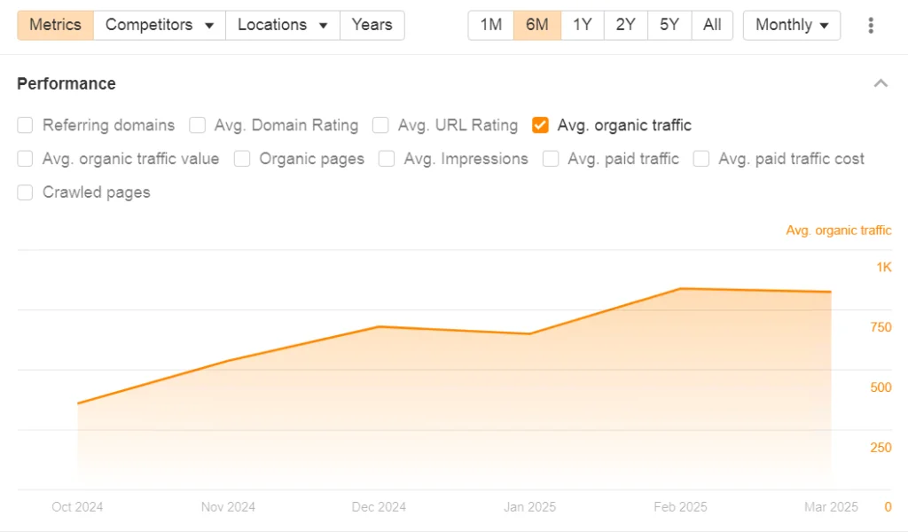Show All time data

click(712, 25)
